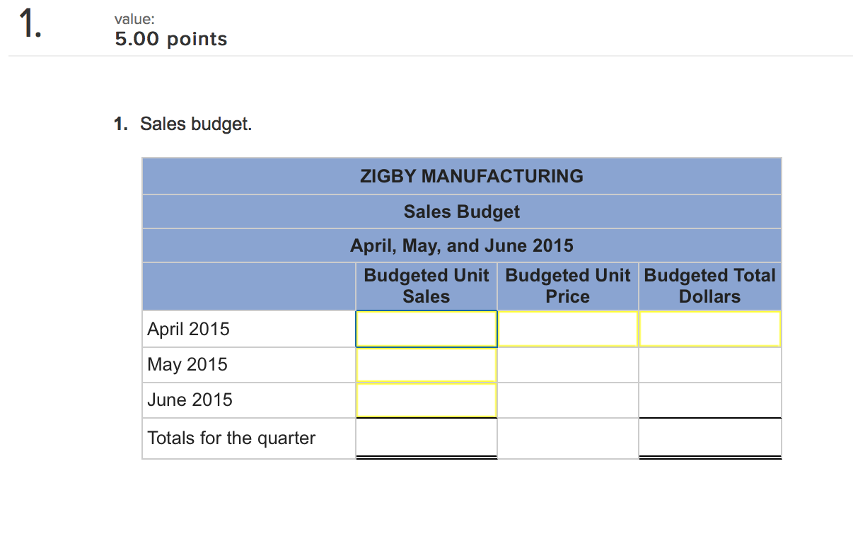Viewport: 853px width, 553px height.
Task: Select April 2015 Budgeted Unit Price cell
Action: 567,329
